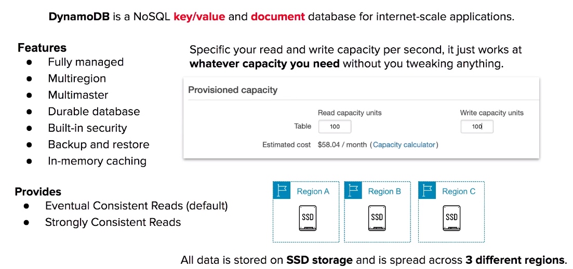Click the Region C flag icon
Viewport: 573px width, 269px height.
pyautogui.click(x=427, y=191)
